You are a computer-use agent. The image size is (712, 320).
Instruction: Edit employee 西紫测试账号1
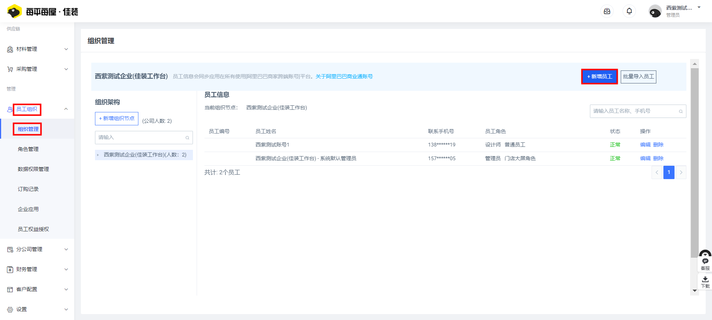[645, 145]
